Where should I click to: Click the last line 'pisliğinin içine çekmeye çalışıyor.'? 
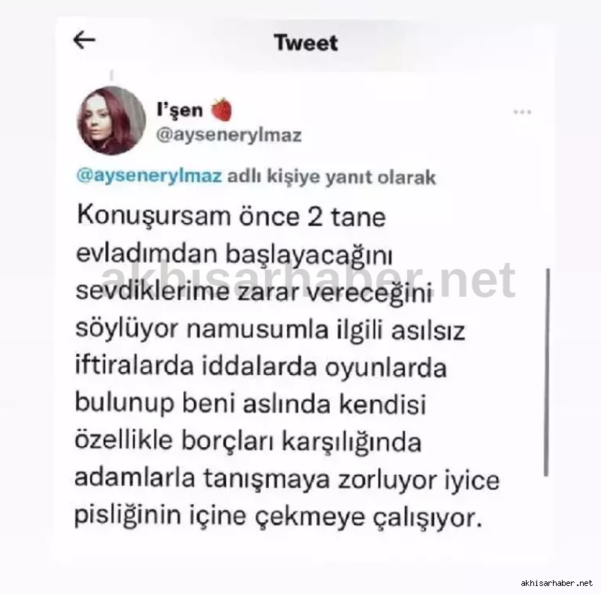(x=278, y=517)
